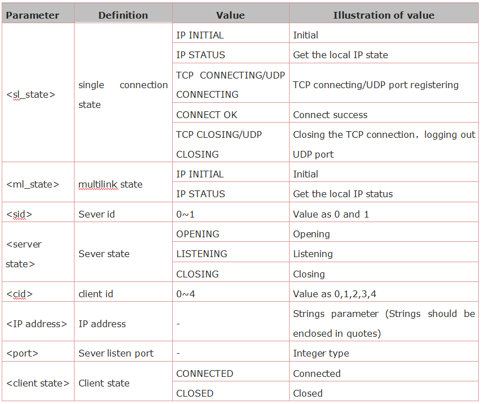Select the <cid> parameter cell
The width and height of the screenshot is (481, 404).
click(x=20, y=294)
